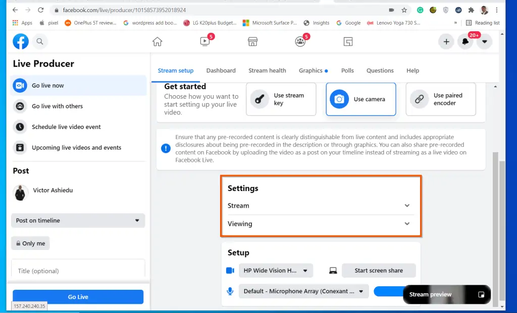This screenshot has height=313, width=517.
Task: Open Upcoming live videos and events
Action: click(x=78, y=148)
